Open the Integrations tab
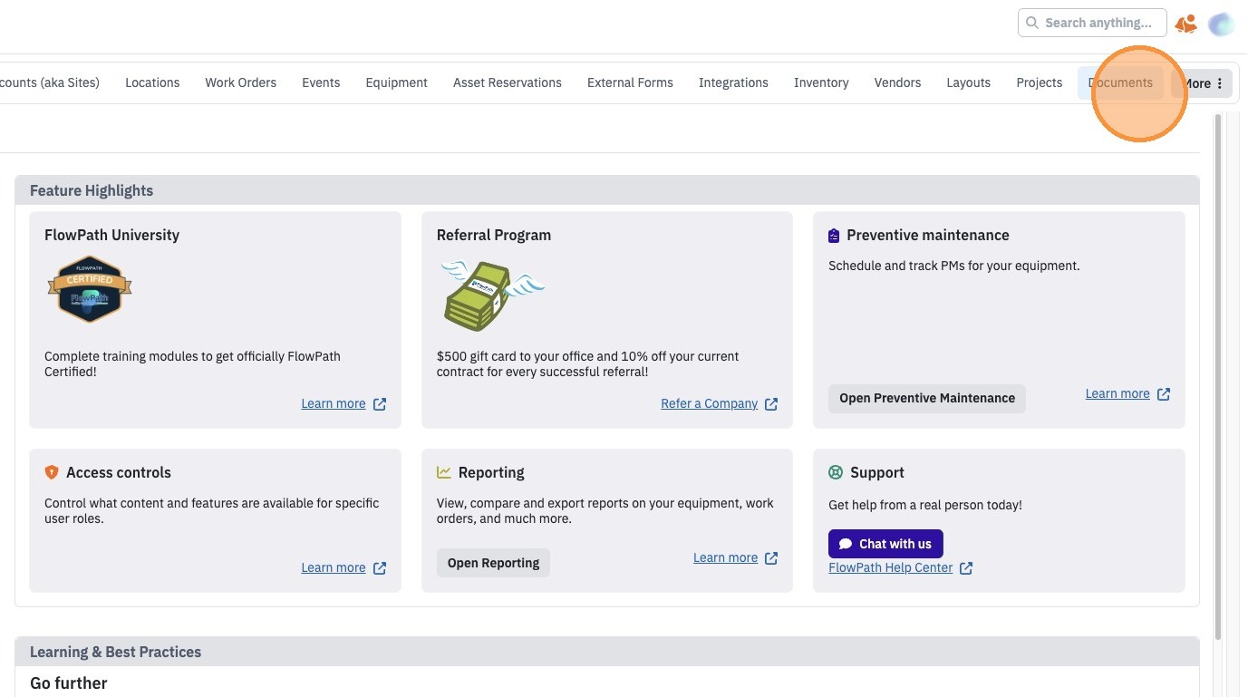 coord(733,82)
